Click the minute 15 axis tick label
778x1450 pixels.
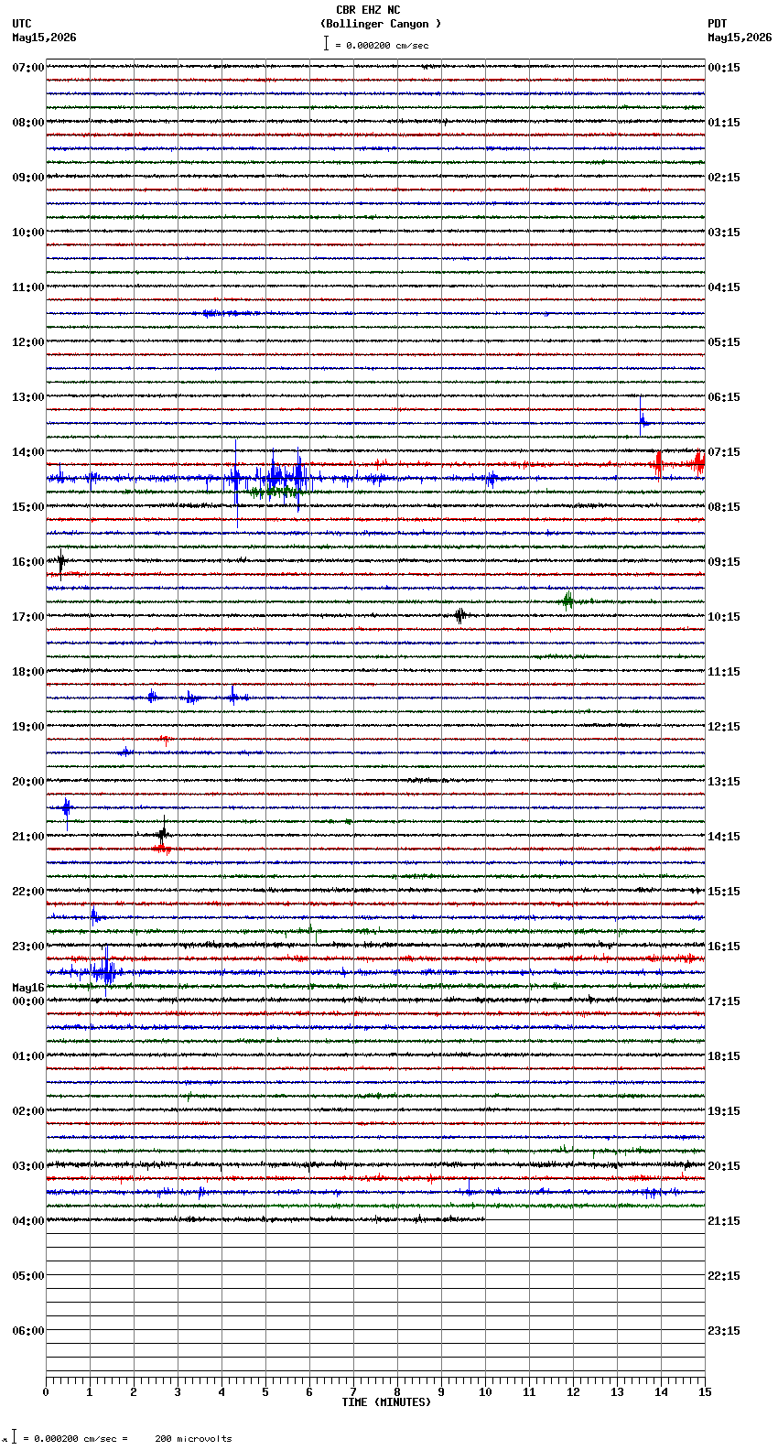[x=705, y=1392]
